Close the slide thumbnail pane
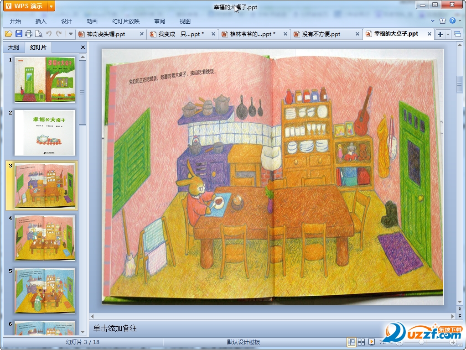Screen dimensions: 466x350 coord(83,47)
